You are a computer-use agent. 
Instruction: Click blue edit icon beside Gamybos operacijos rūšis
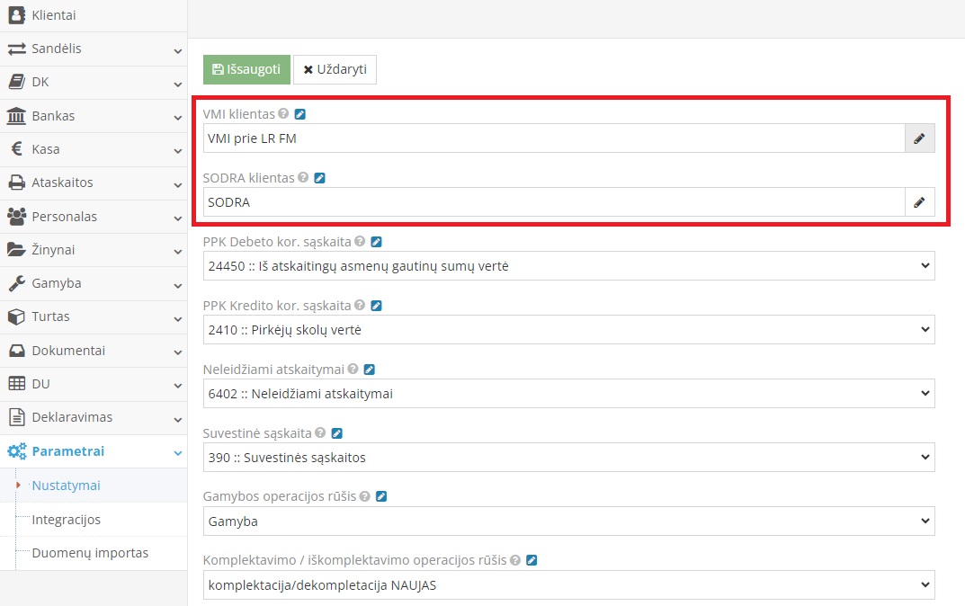[x=381, y=496]
